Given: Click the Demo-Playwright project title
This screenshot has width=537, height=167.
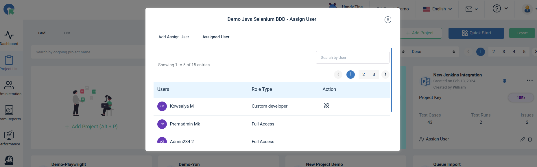Looking at the screenshot, I should point(69,164).
